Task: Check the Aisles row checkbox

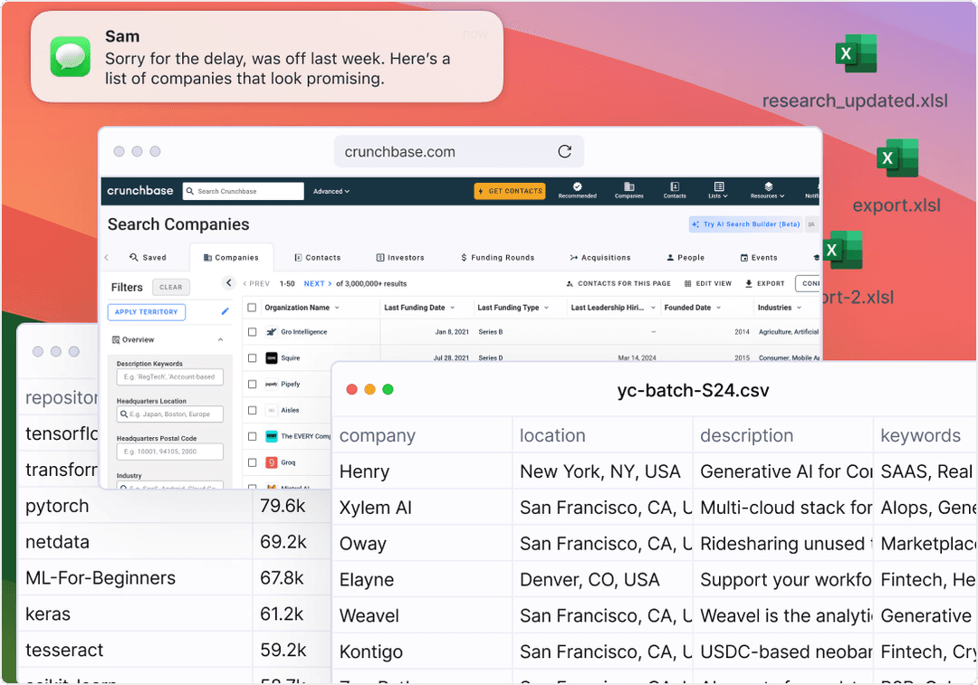Action: click(252, 411)
